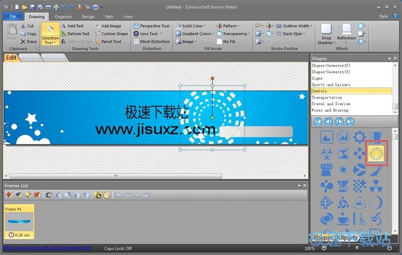
Task: Click the Undo arrow icon
Action: pos(64,7)
